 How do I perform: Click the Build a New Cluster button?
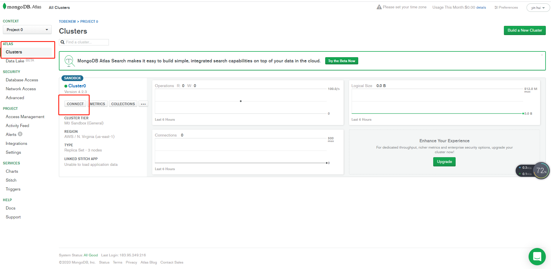pyautogui.click(x=525, y=30)
